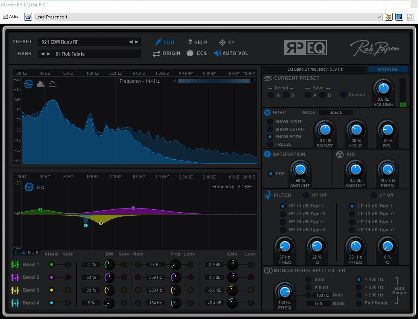Click the VOLUME knob
The height and width of the screenshot is (319, 418).
click(x=383, y=88)
